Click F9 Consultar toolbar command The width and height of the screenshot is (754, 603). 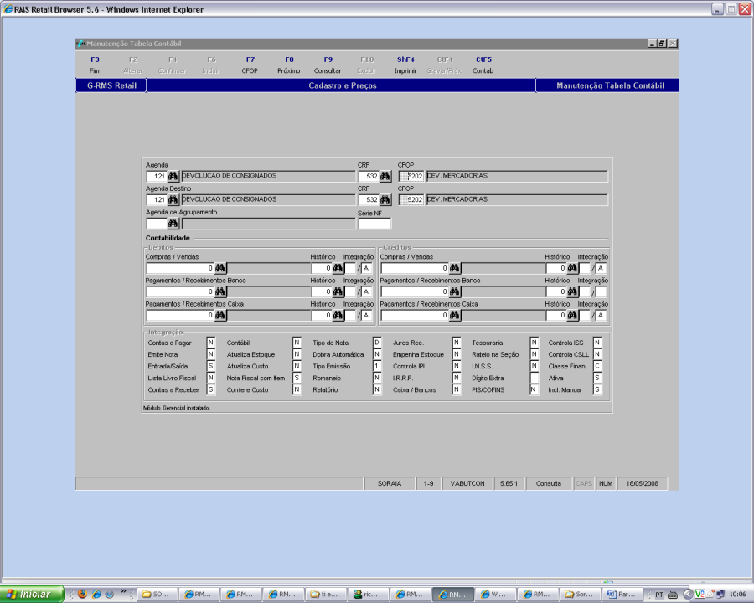(328, 65)
